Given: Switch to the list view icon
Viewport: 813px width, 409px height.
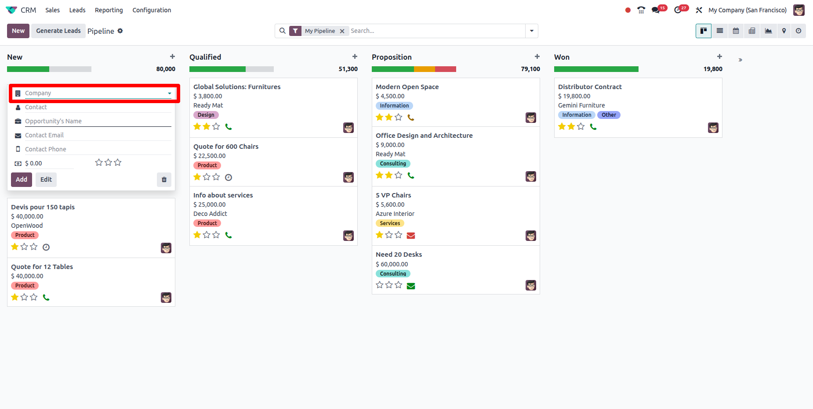Looking at the screenshot, I should 719,31.
